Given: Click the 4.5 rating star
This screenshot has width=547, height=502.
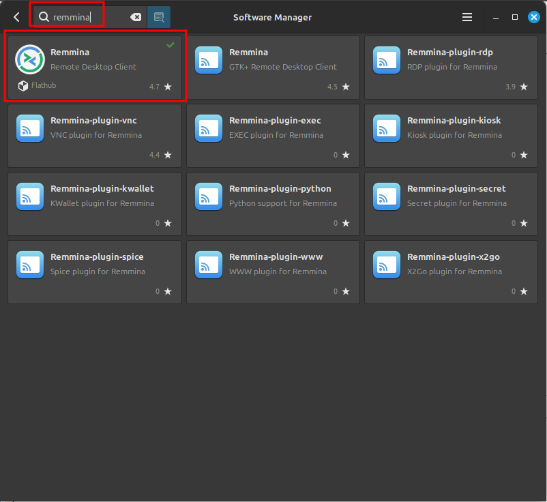Looking at the screenshot, I should pyautogui.click(x=346, y=87).
